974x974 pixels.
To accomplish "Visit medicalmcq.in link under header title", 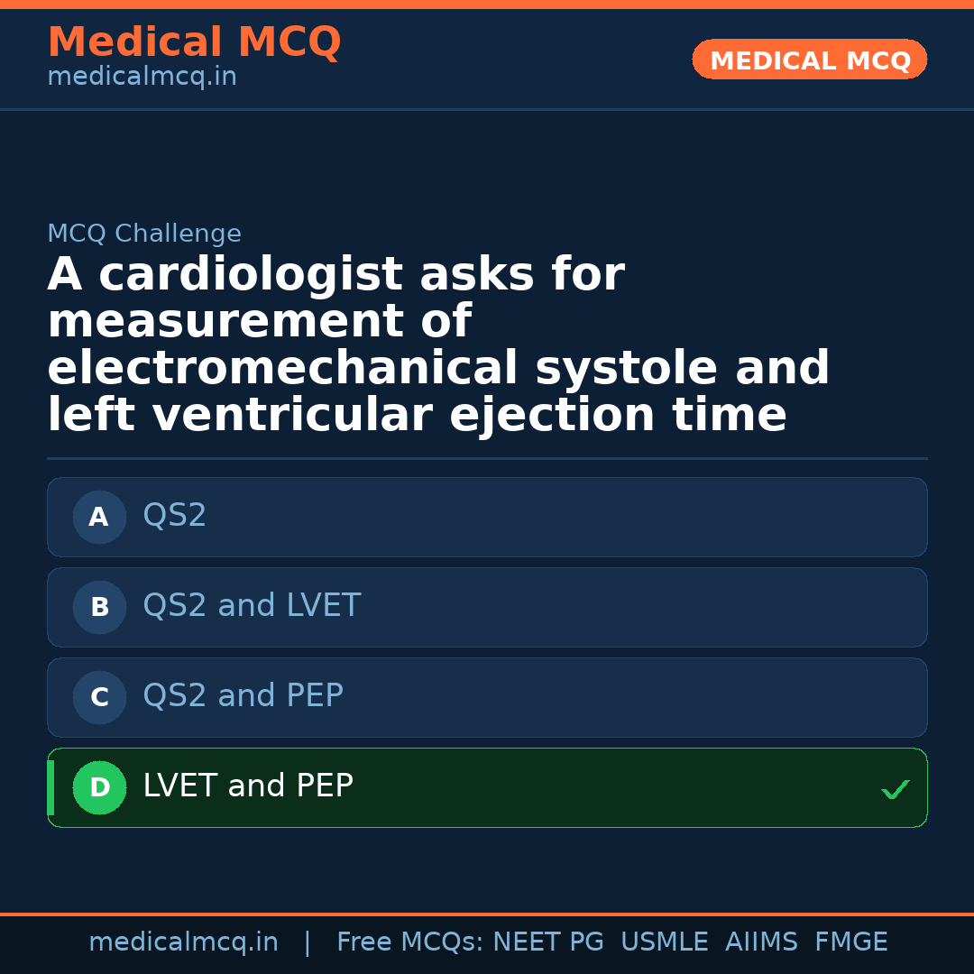I will click(x=142, y=77).
